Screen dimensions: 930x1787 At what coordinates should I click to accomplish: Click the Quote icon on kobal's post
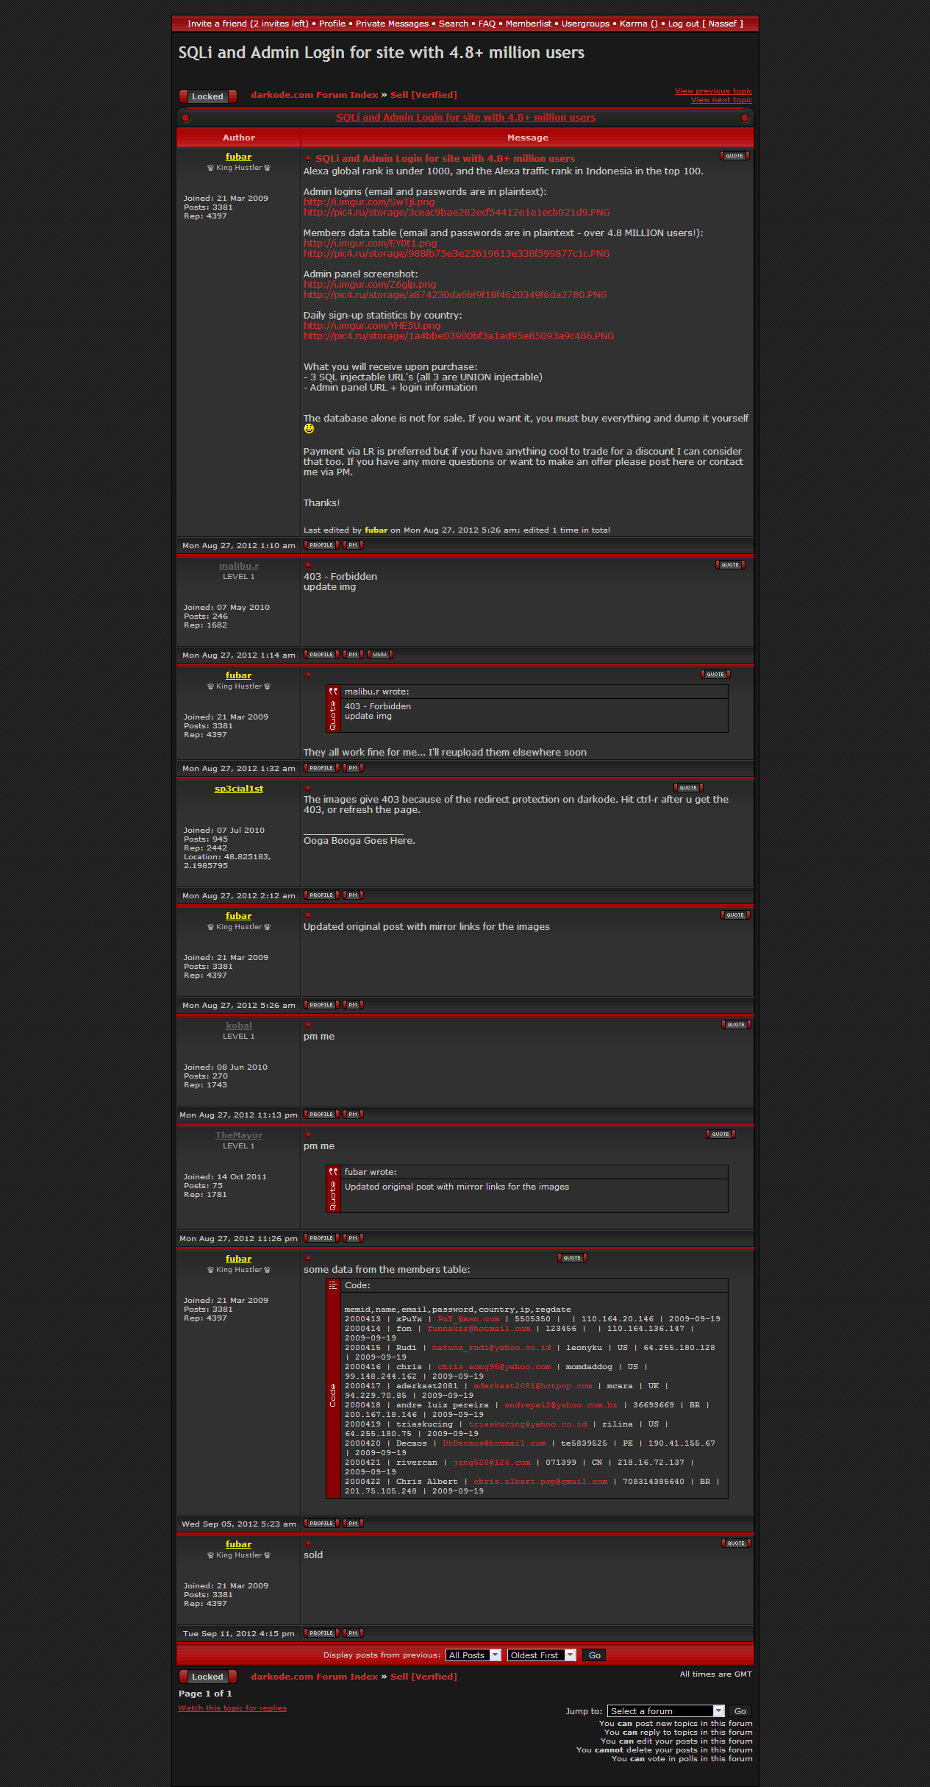point(735,1025)
